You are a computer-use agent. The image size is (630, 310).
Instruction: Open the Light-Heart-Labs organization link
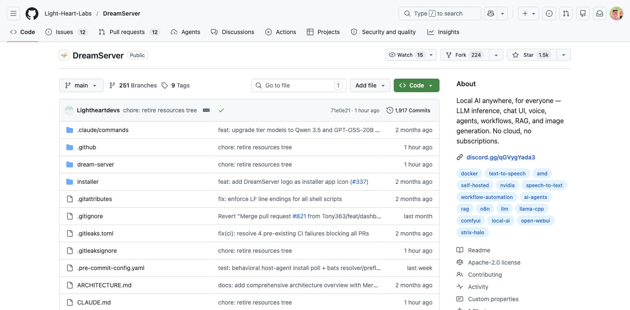(68, 13)
